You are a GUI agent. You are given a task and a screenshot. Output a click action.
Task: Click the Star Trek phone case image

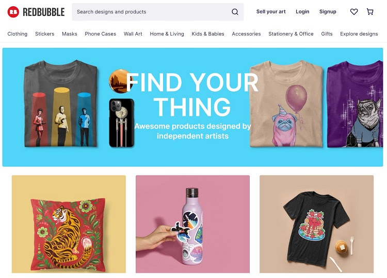pos(121,123)
